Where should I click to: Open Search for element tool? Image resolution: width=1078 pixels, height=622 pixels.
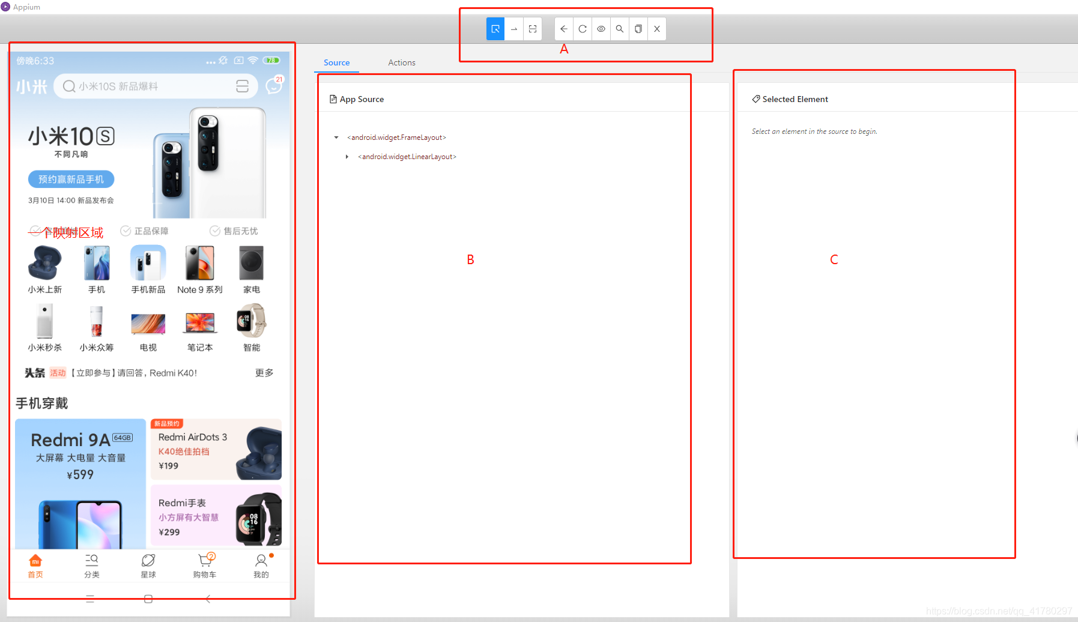(x=620, y=29)
